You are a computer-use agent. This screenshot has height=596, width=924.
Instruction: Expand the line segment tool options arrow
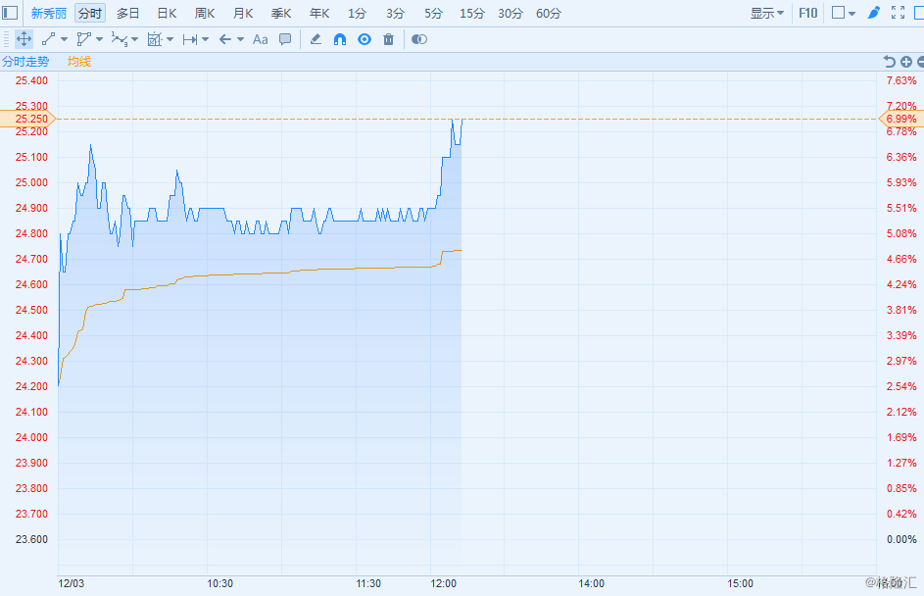65,39
